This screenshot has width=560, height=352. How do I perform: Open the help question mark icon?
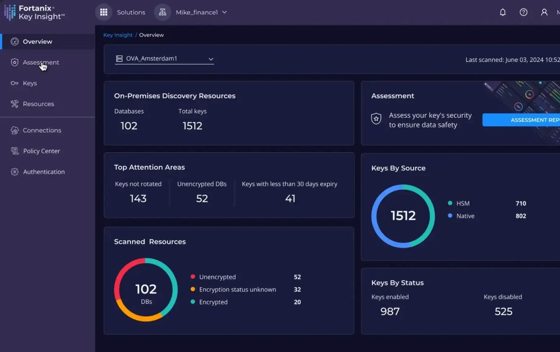(x=523, y=12)
